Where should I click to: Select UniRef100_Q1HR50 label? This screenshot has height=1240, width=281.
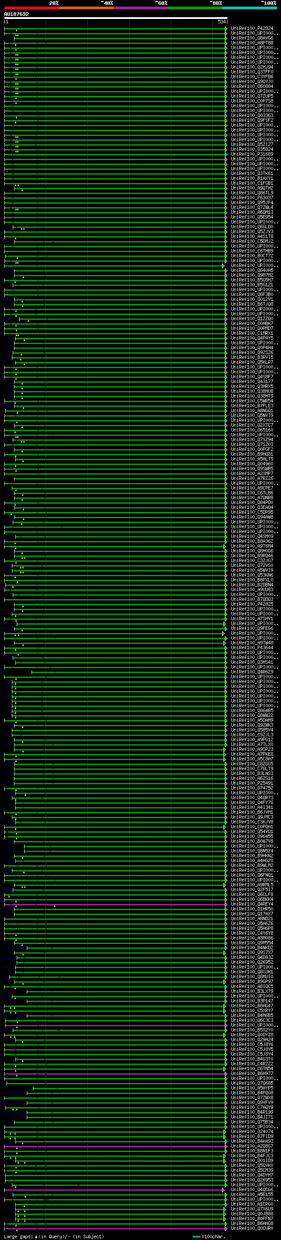[x=252, y=909]
